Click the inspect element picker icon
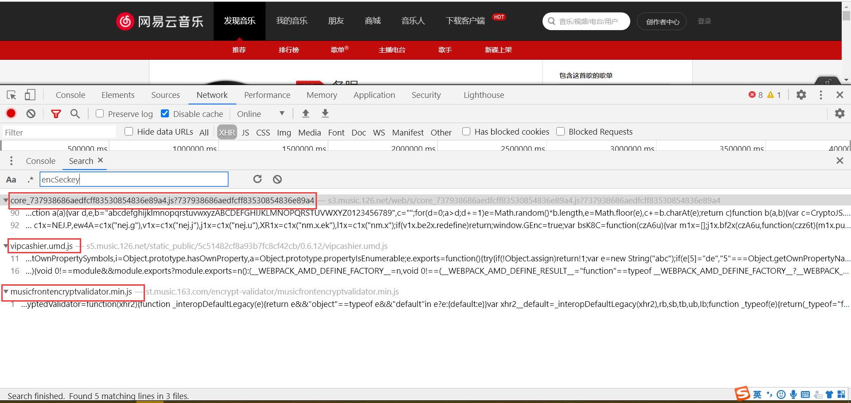Viewport: 851px width, 403px height. coord(12,95)
